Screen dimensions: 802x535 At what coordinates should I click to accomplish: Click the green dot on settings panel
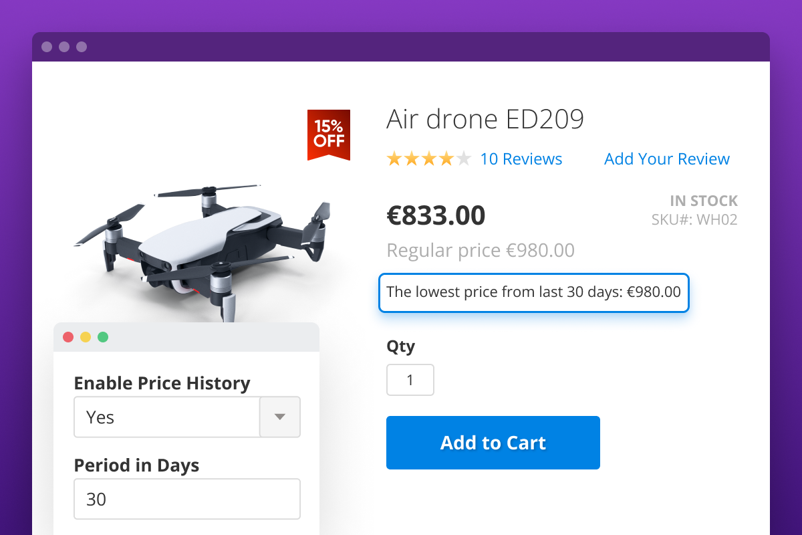(103, 337)
